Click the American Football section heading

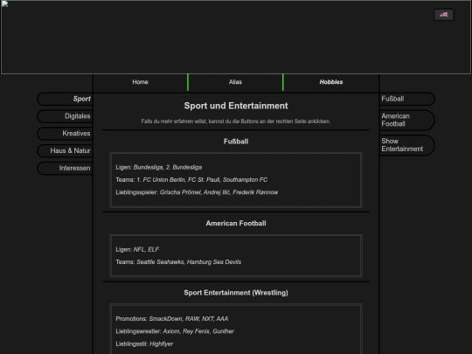pos(236,224)
